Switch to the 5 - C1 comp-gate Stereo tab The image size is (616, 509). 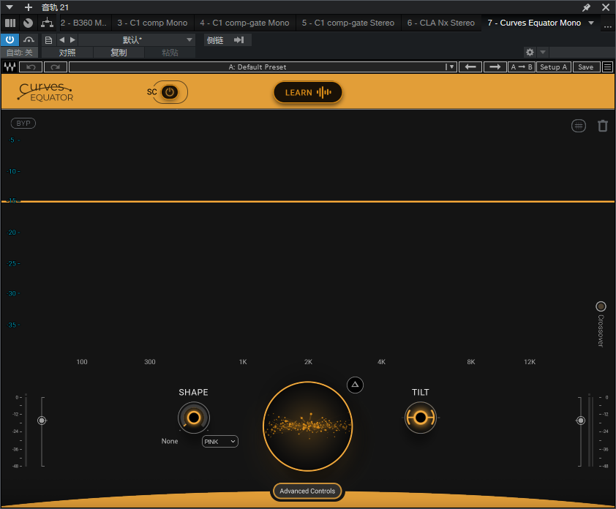click(x=348, y=23)
